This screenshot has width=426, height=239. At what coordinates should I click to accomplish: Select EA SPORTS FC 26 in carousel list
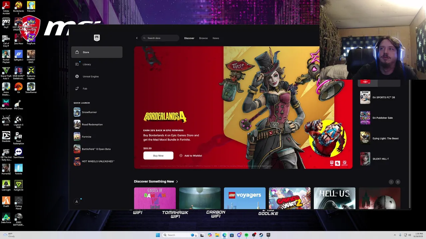[379, 98]
